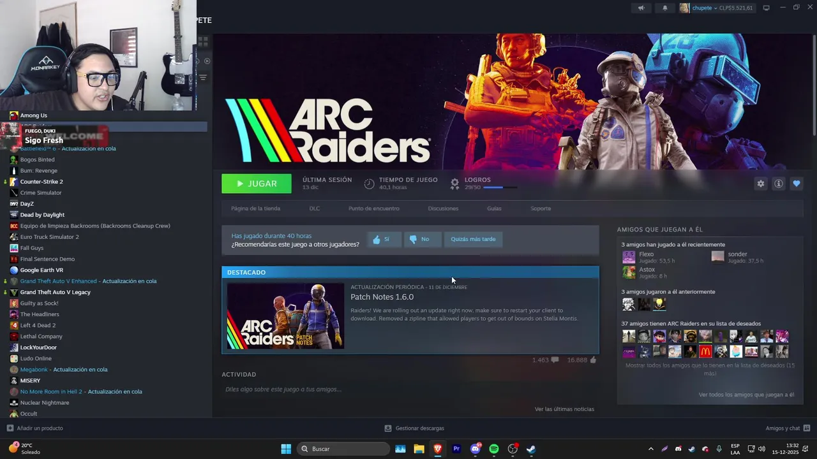The height and width of the screenshot is (459, 817).
Task: Start ARC Raiders with the JUGAR button
Action: [257, 184]
